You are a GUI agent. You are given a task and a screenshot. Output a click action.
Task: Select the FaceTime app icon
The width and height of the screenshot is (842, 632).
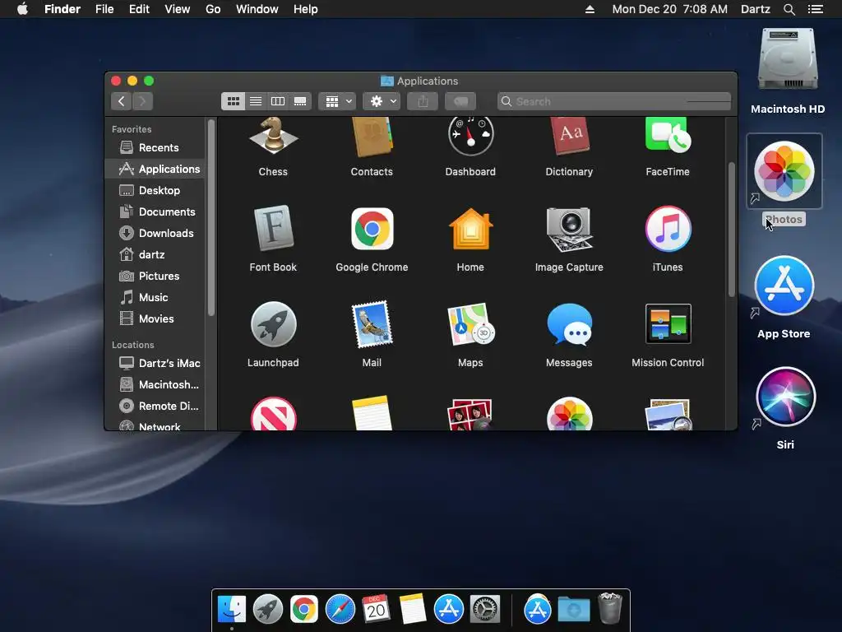coord(668,135)
